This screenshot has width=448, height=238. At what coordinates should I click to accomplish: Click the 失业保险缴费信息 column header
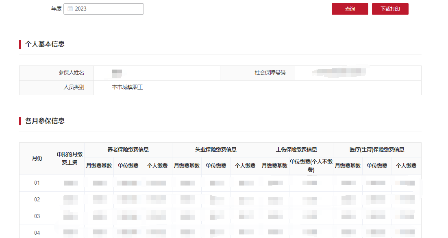(x=215, y=149)
